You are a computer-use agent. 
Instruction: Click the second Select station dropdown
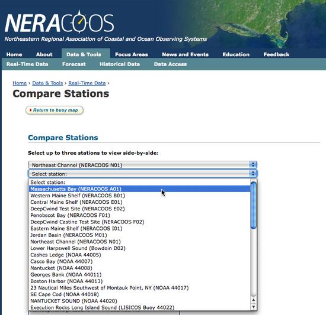tap(143, 174)
